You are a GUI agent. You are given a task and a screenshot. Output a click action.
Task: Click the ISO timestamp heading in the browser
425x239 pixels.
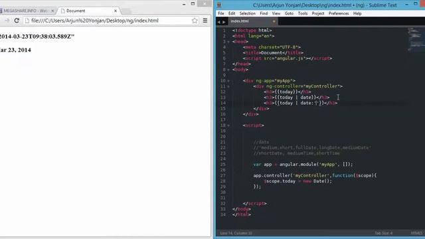[37, 37]
